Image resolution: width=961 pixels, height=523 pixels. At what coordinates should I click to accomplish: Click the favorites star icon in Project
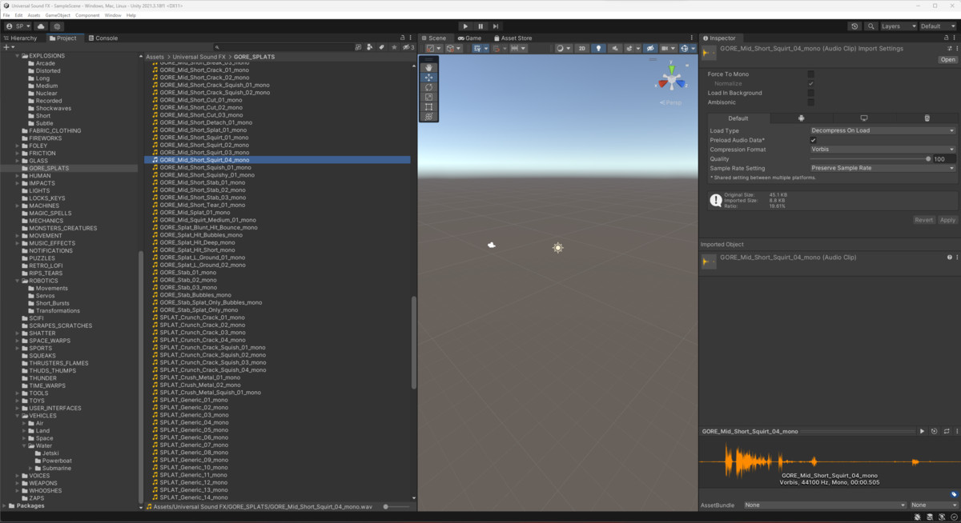tap(395, 47)
